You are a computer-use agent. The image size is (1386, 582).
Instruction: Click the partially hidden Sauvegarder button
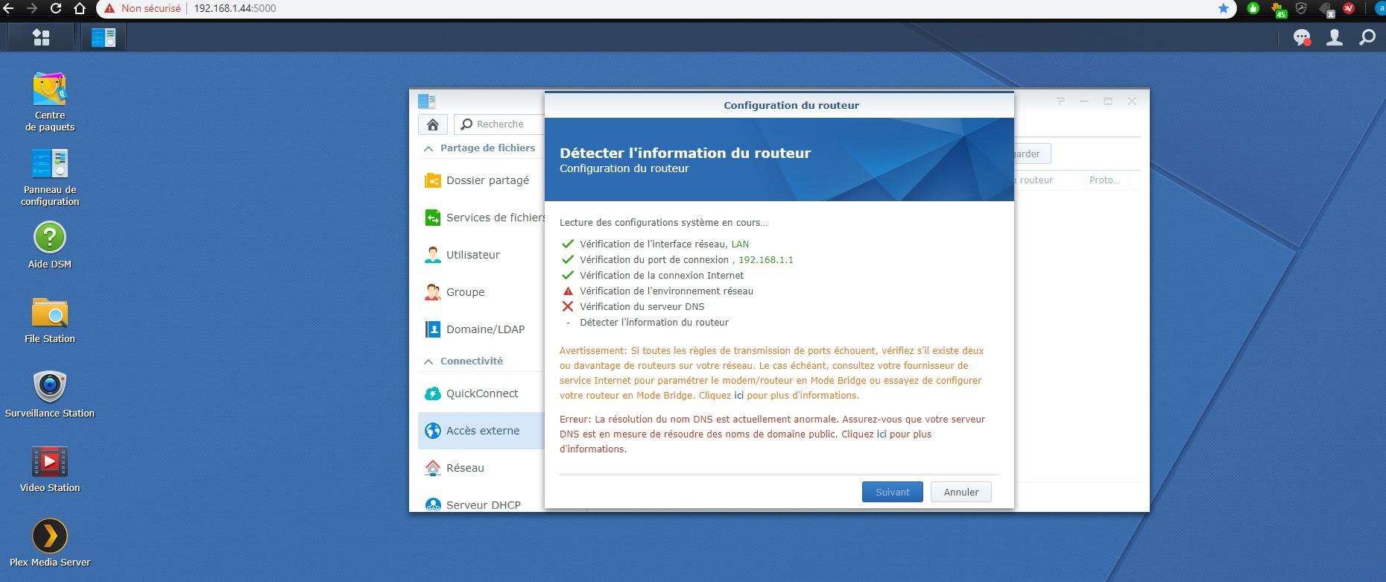[1032, 154]
